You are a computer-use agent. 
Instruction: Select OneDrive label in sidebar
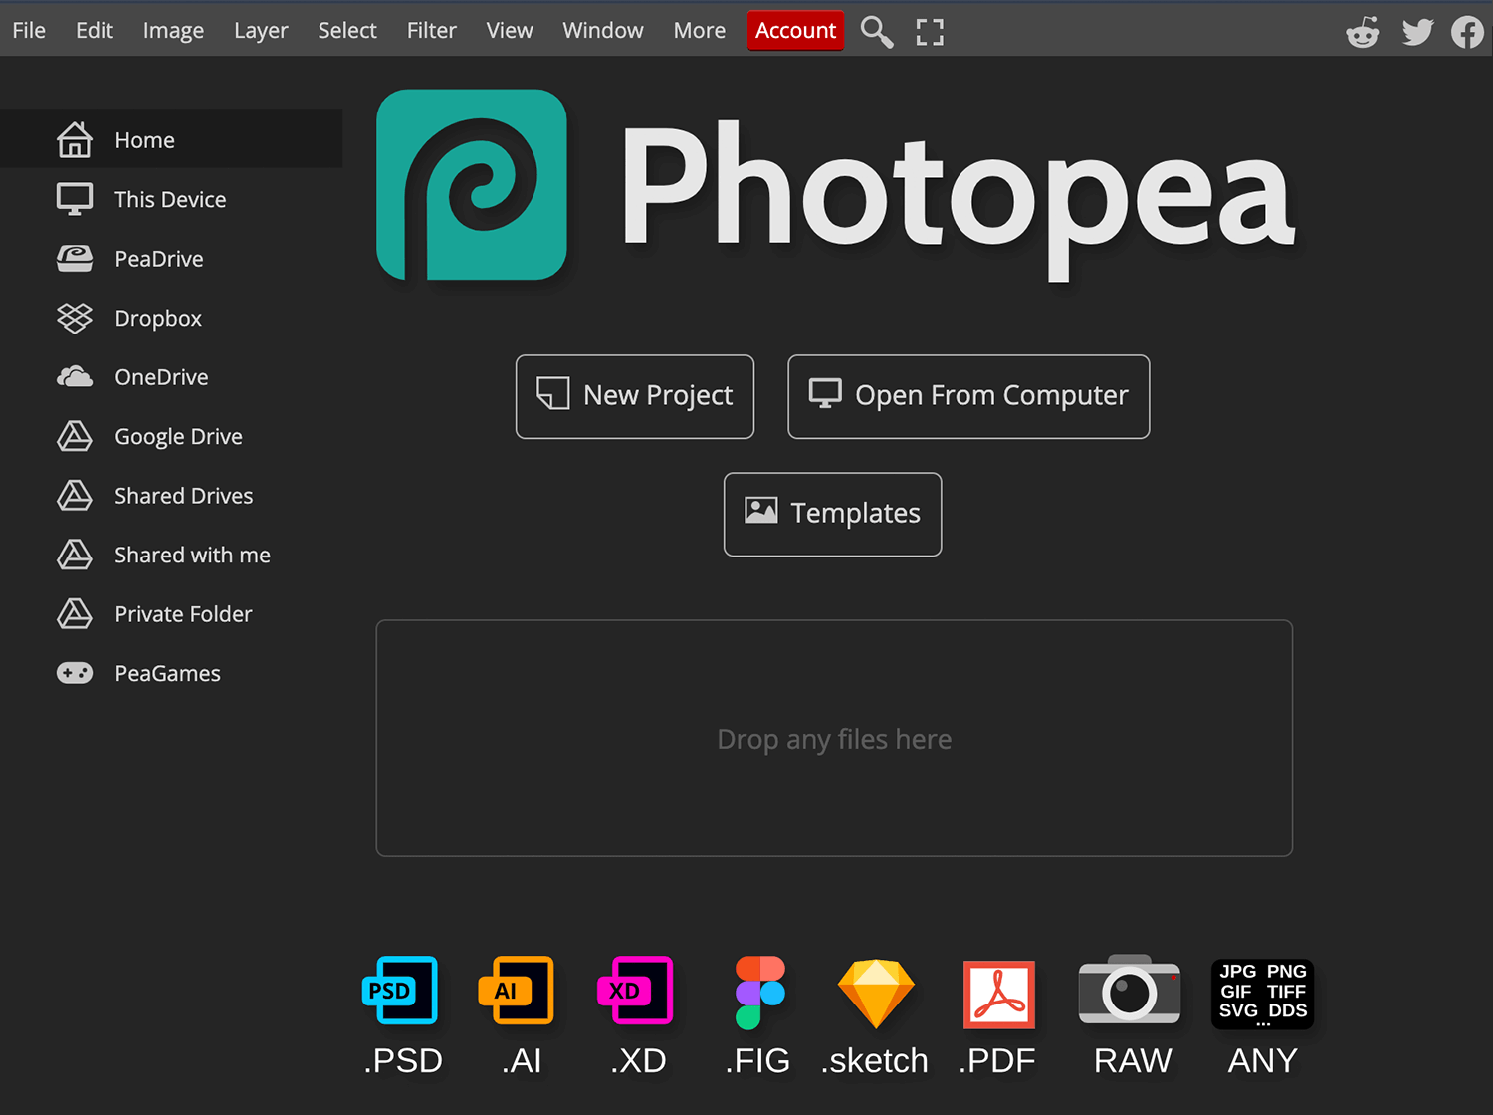coord(161,377)
